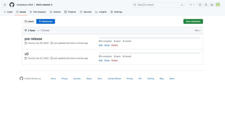This screenshot has width=225, height=121.
Task: Open the footer Training link
Action: click(x=150, y=78)
